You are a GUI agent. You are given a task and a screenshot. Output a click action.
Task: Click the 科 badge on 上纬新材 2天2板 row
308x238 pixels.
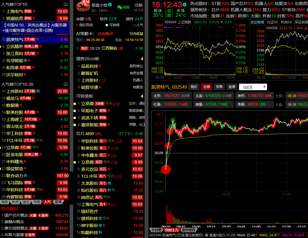38,91
